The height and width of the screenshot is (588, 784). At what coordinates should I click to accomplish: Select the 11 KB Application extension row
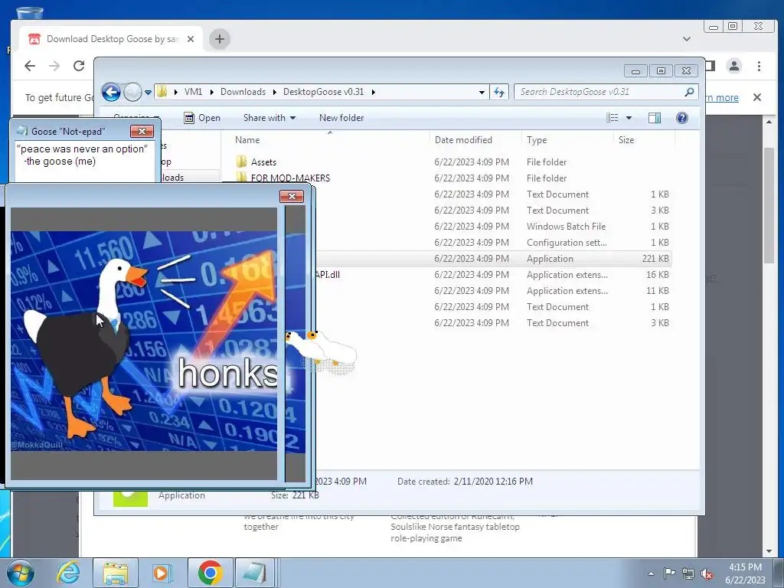coord(492,290)
